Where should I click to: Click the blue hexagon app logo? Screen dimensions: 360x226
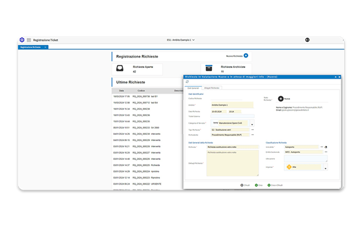click(22, 40)
